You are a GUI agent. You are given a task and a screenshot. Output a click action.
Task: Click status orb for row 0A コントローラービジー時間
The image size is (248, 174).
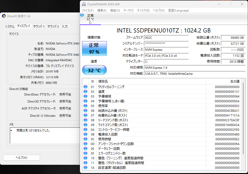pos(85,129)
